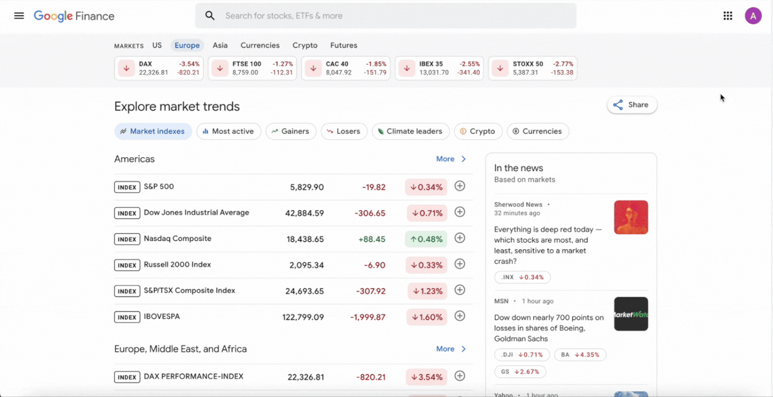Open the Google apps grid
This screenshot has width=773, height=397.
pos(728,16)
